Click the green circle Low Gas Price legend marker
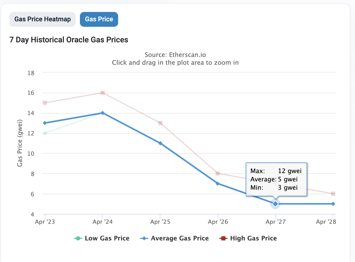355x262 pixels. click(78, 238)
